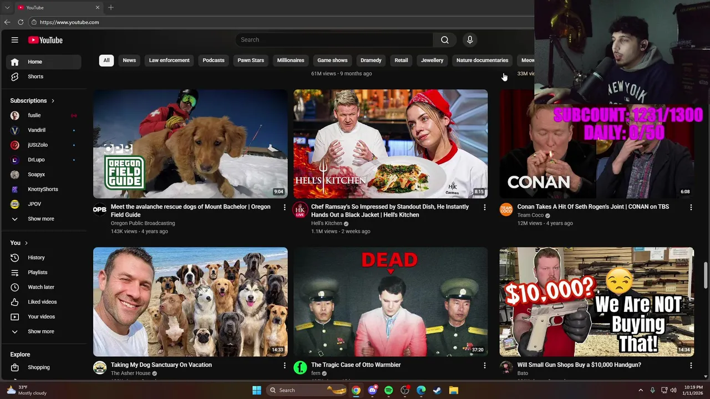Reload the page in browser toolbar
Image resolution: width=710 pixels, height=399 pixels.
tap(21, 22)
